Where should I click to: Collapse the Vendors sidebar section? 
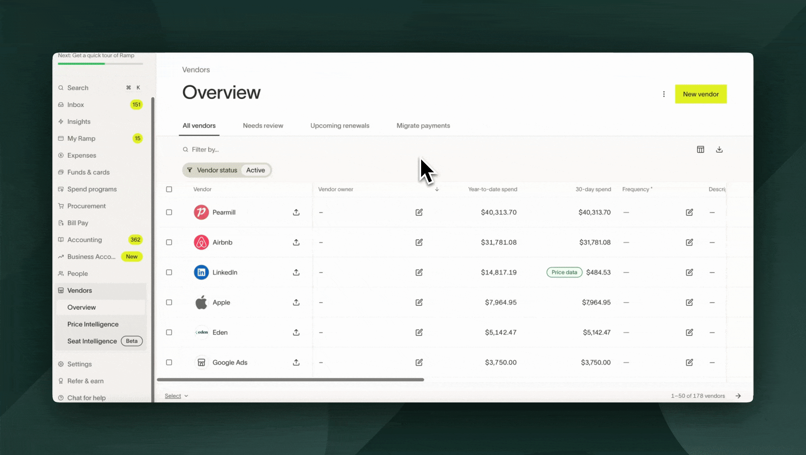[x=100, y=290]
